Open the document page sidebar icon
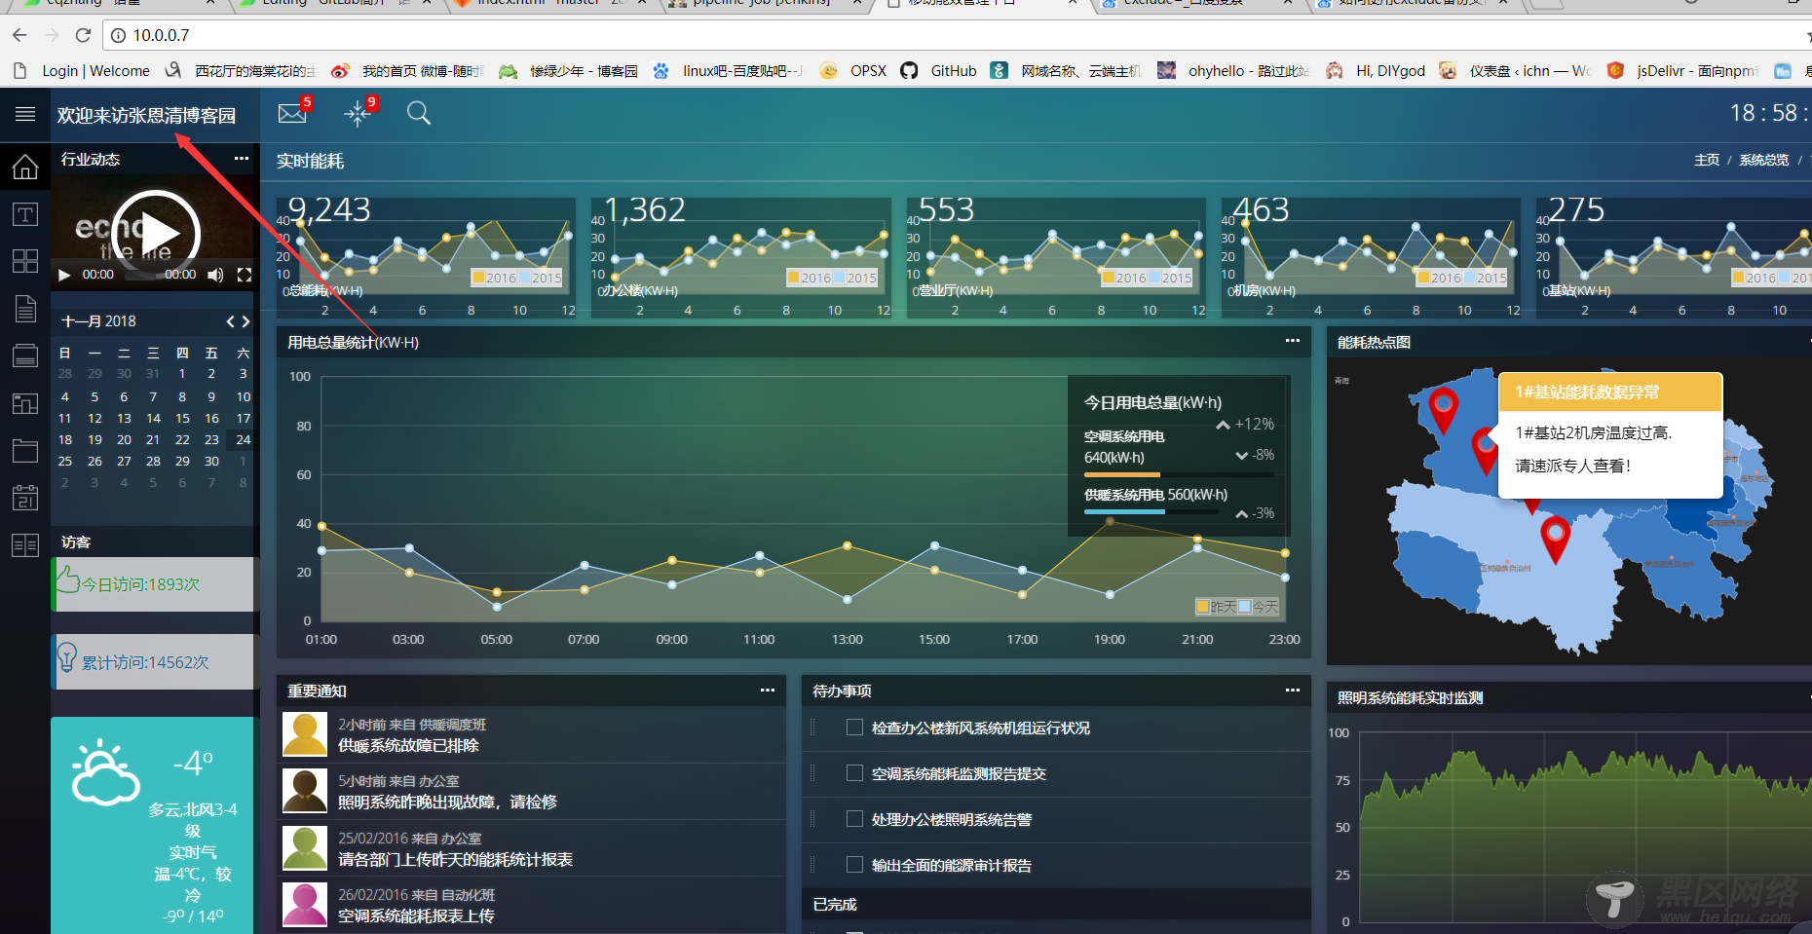The image size is (1812, 934). coord(25,309)
